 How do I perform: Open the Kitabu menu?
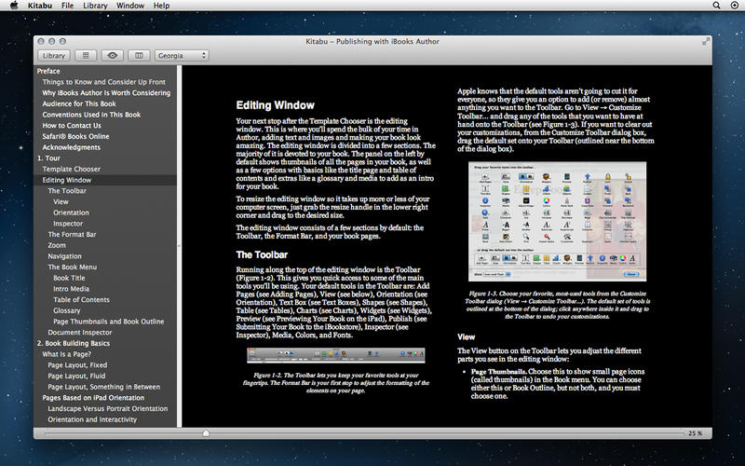40,6
